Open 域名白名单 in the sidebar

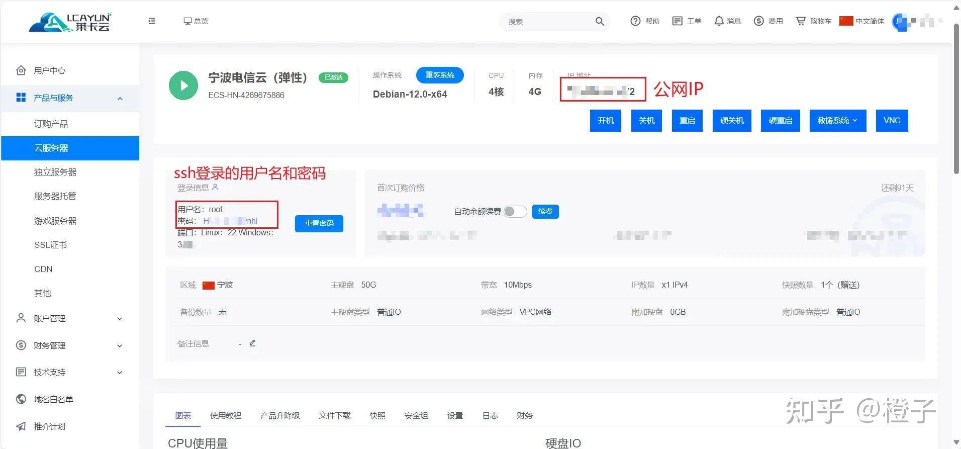pyautogui.click(x=53, y=399)
